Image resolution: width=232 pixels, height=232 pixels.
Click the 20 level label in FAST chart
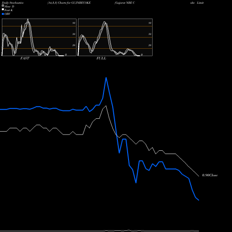coord(74,45)
